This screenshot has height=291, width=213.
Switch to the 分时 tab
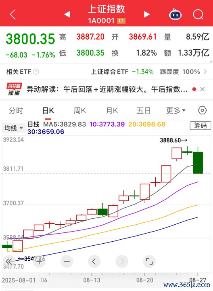click(x=16, y=111)
